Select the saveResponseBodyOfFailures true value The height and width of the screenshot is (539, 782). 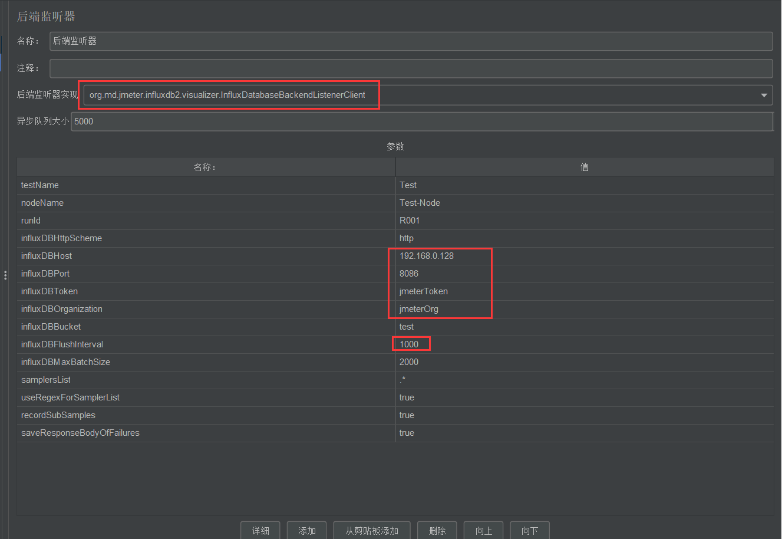pos(407,433)
